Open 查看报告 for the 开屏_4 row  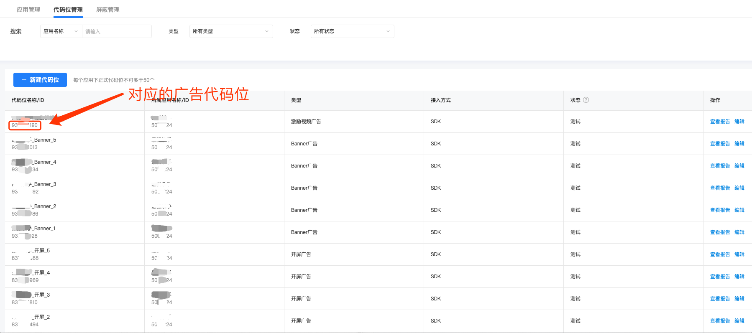(720, 277)
